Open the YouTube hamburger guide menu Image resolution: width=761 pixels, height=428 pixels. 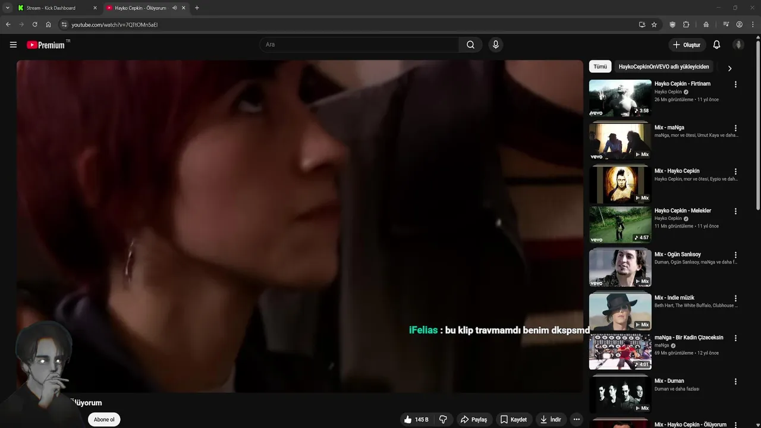coord(13,45)
